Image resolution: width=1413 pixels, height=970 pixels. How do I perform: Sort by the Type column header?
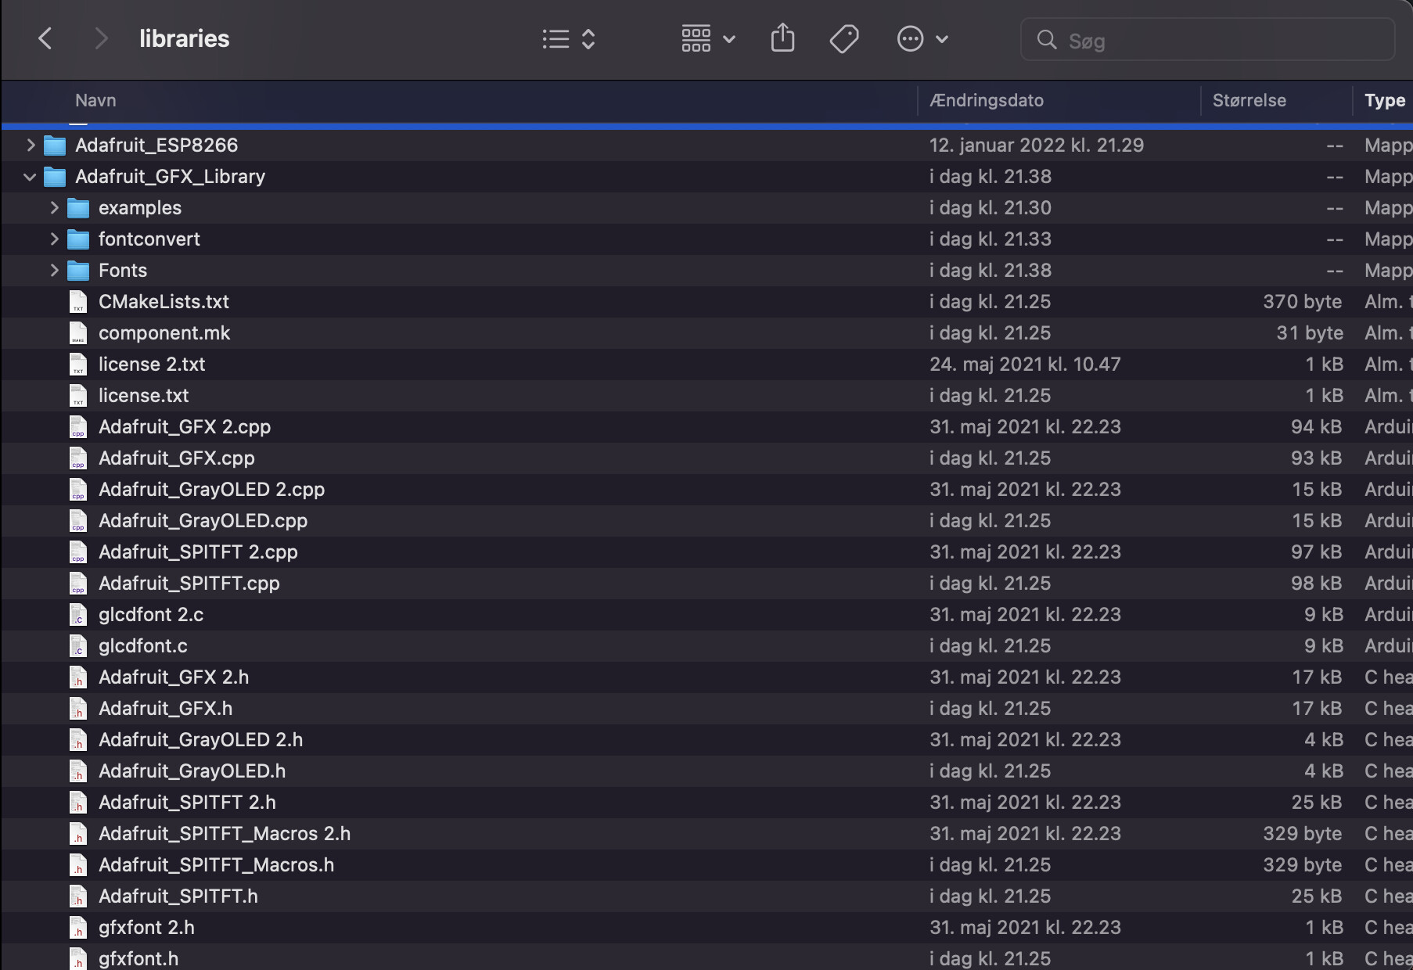[1385, 100]
